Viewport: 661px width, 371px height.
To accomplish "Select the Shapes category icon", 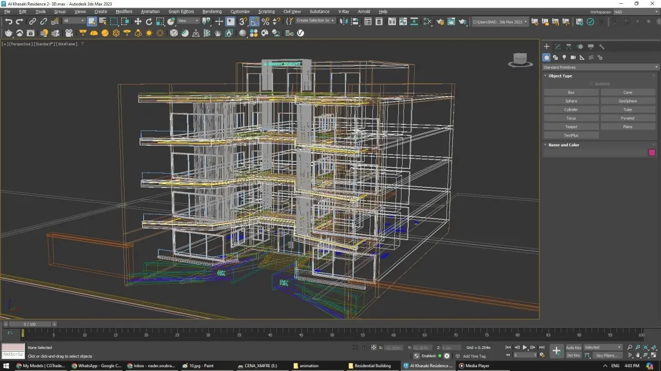I will pos(555,57).
